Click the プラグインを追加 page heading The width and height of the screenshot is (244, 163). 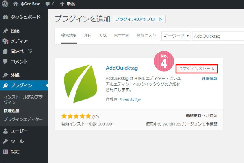(83, 19)
